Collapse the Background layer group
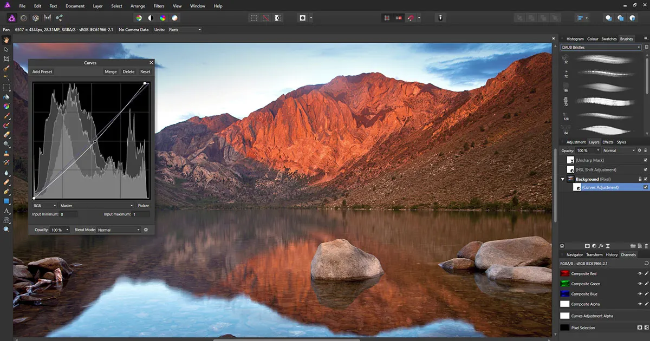Screen dimensions: 650x341 point(562,179)
